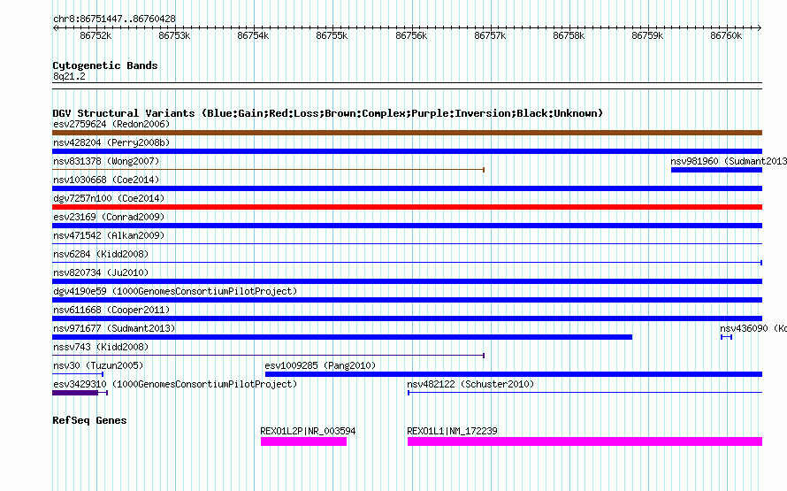Viewport: 787px width, 491px height.
Task: Open the nsv436090 variant label
Action: (x=753, y=328)
